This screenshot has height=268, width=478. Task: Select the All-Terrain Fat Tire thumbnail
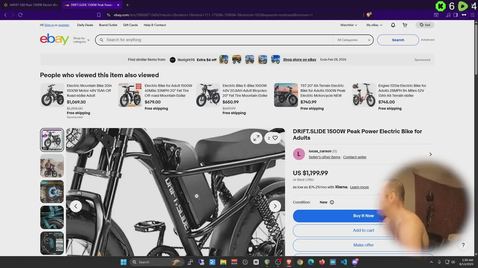[x=52, y=243]
